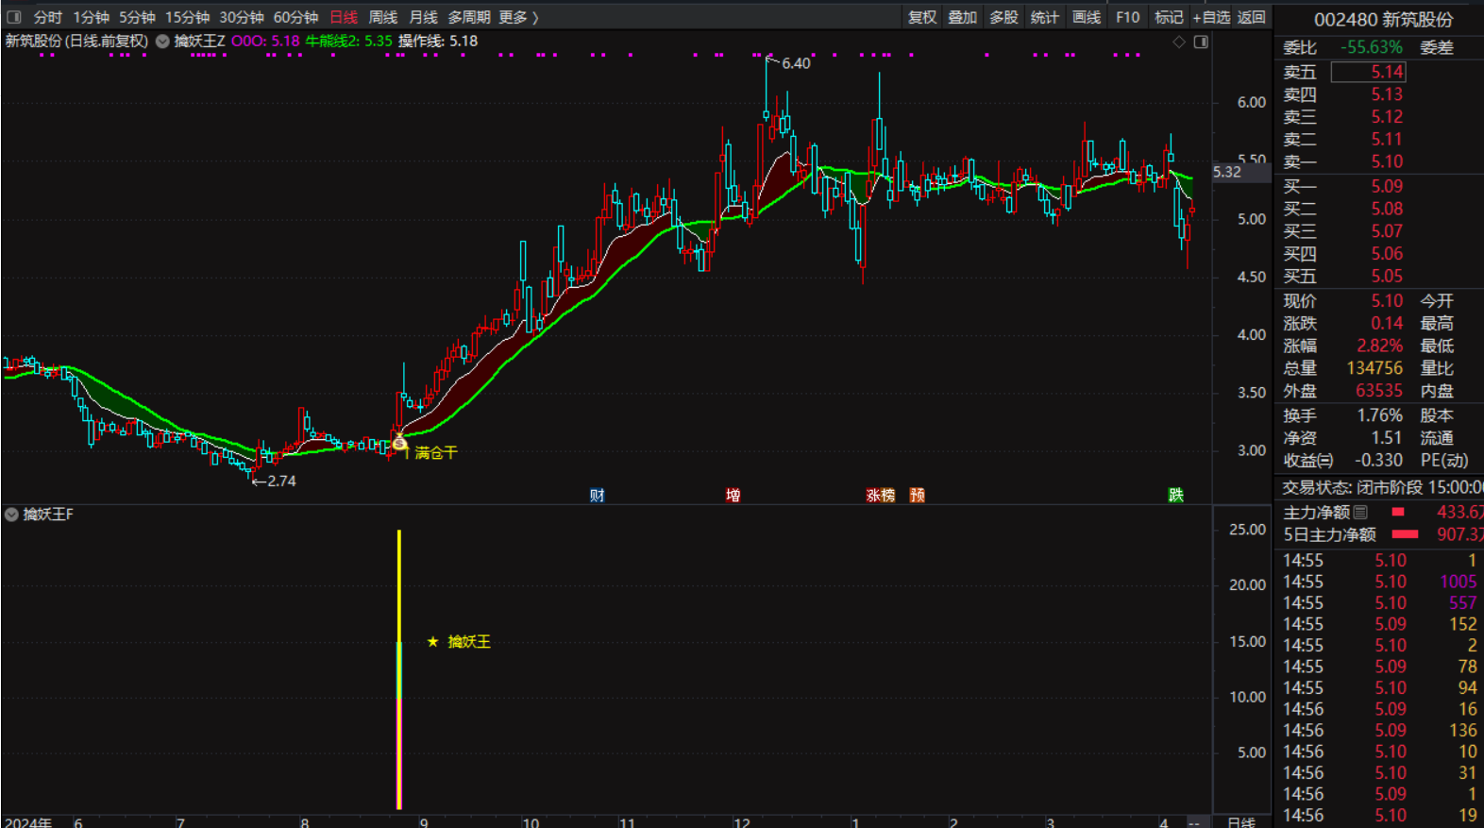1484x828 pixels.
Task: Toggle the left sidebar panel icon
Action: (x=14, y=17)
